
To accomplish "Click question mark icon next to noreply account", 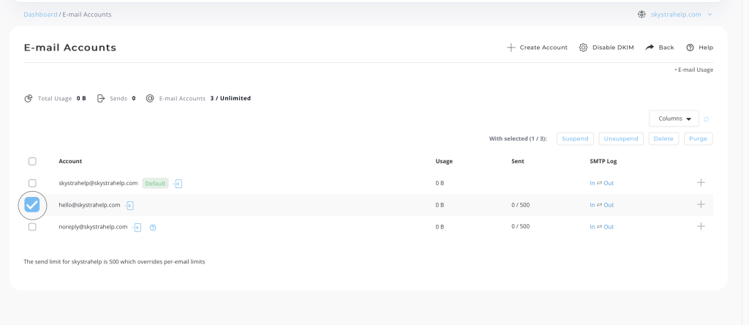I will click(x=153, y=227).
